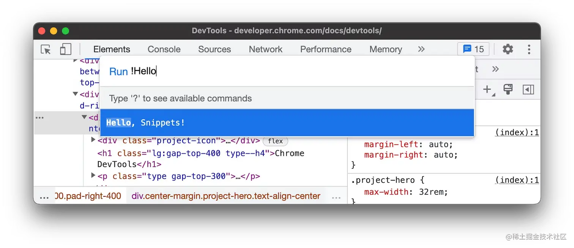The width and height of the screenshot is (574, 248).
Task: Switch to the Console tab
Action: pyautogui.click(x=164, y=49)
